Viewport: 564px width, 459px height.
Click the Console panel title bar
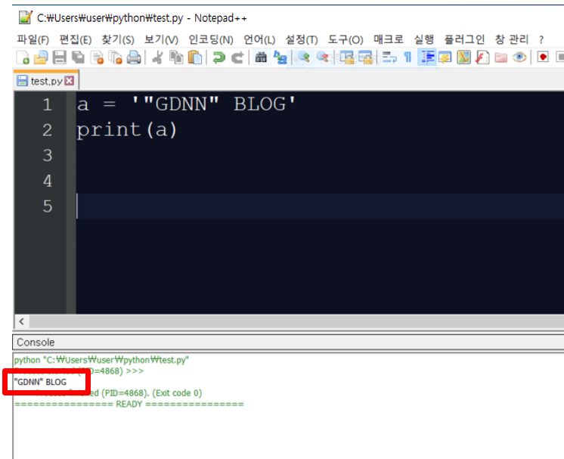[288, 342]
